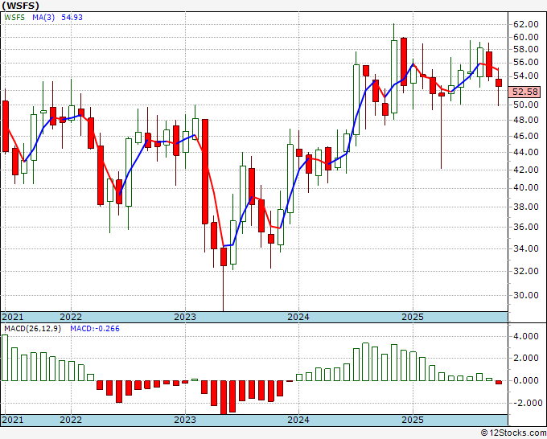
Task: Click the 2024 label on price timeline
Action: pos(298,317)
